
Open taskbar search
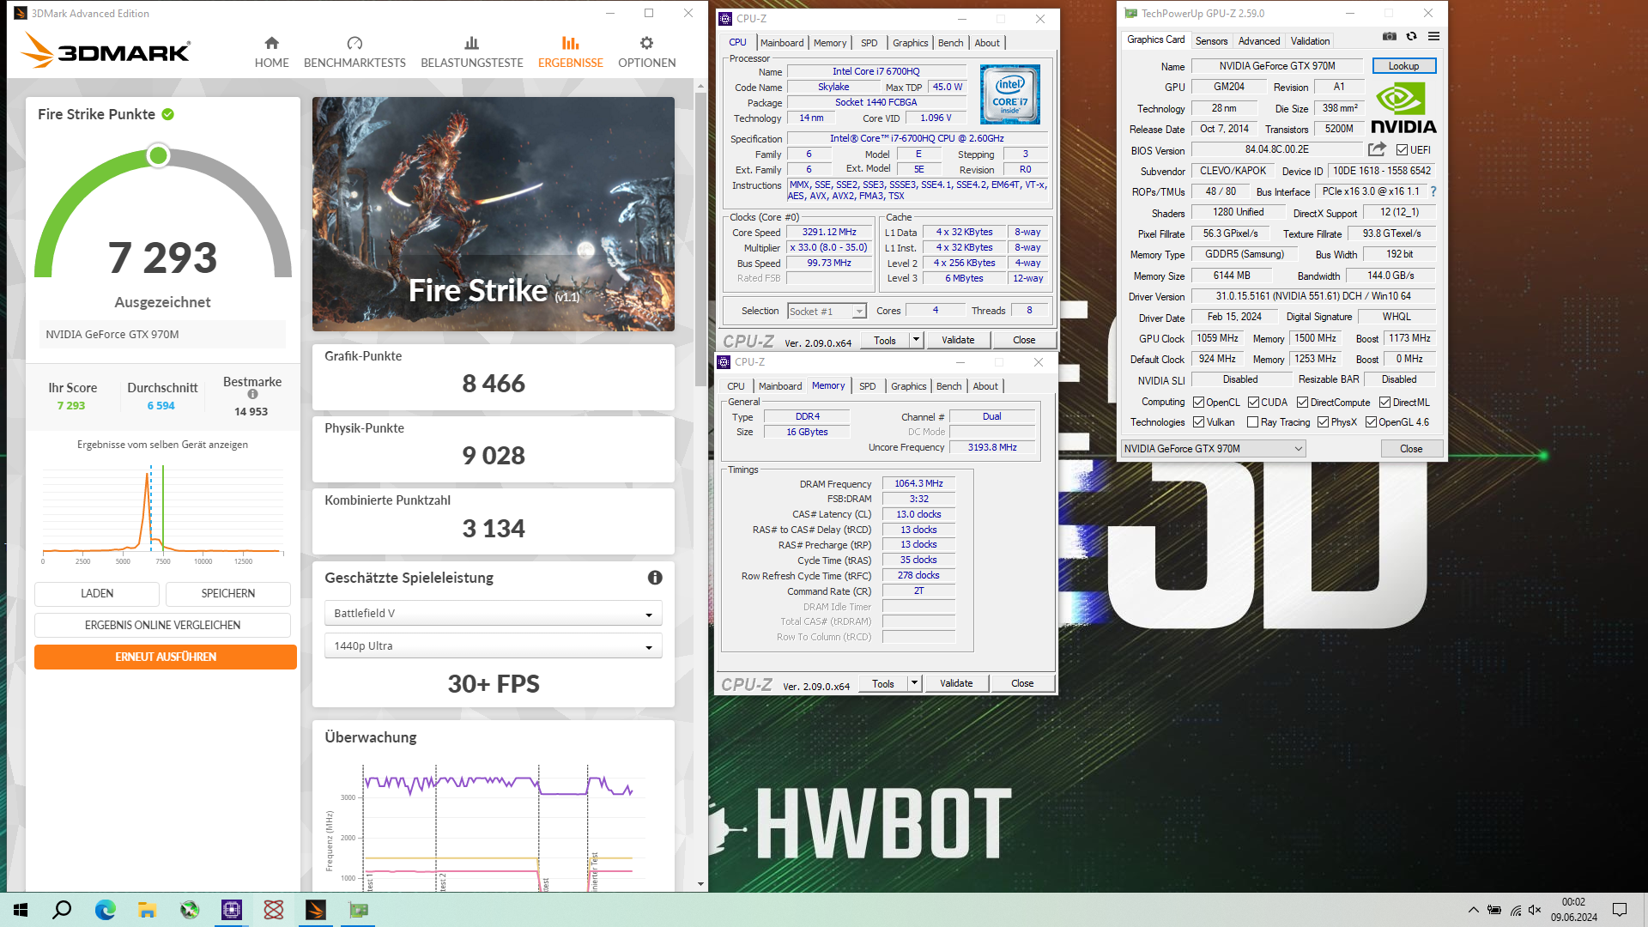62,910
